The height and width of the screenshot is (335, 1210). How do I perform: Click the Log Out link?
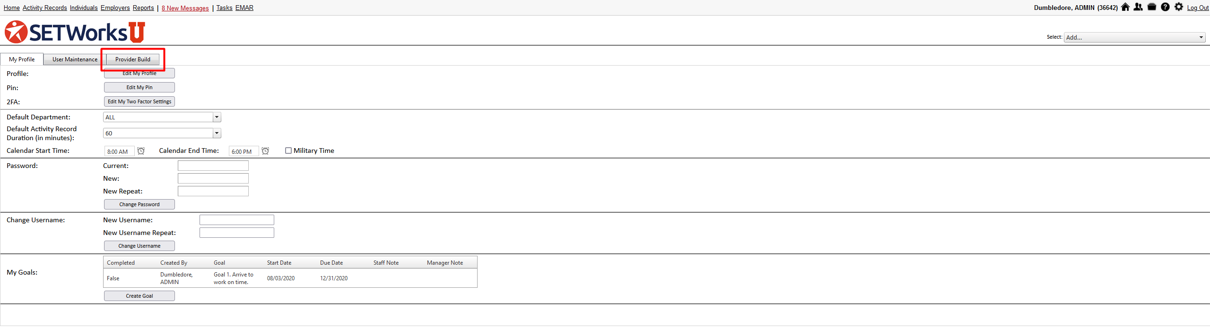tap(1198, 8)
